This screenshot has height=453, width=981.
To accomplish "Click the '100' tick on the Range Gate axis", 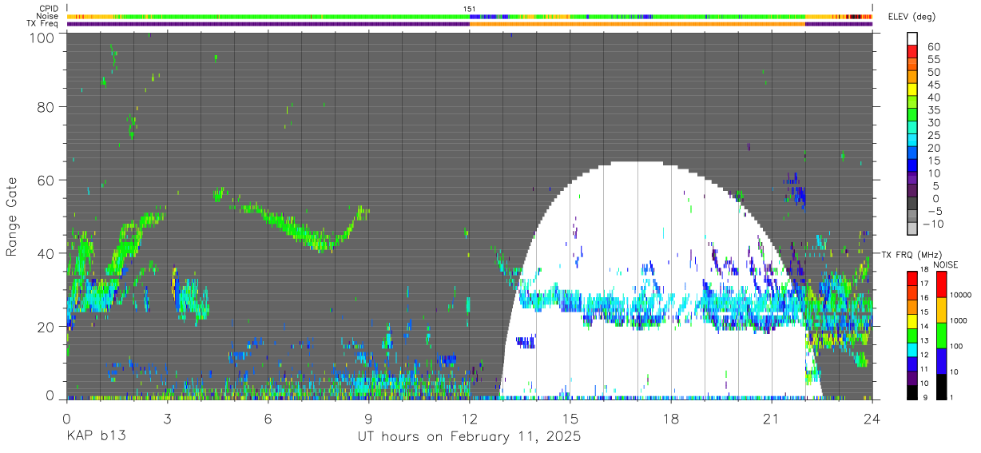I will click(x=42, y=38).
